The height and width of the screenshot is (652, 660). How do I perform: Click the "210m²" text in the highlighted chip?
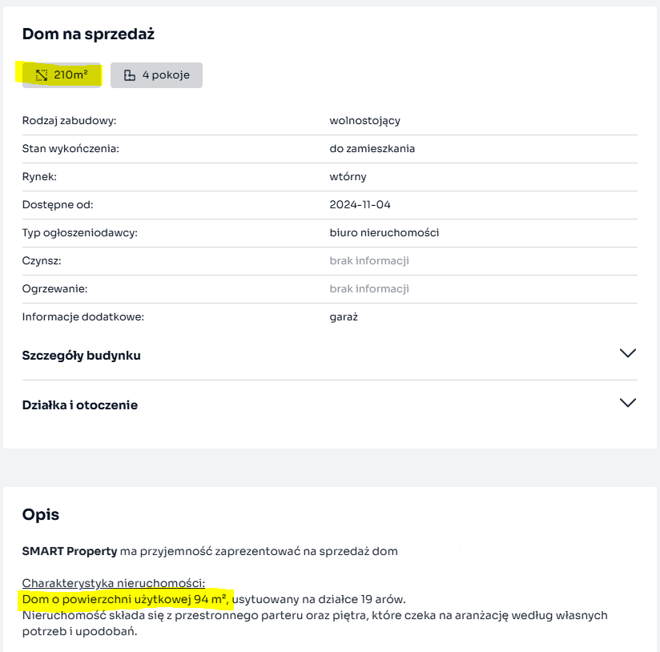pos(70,75)
